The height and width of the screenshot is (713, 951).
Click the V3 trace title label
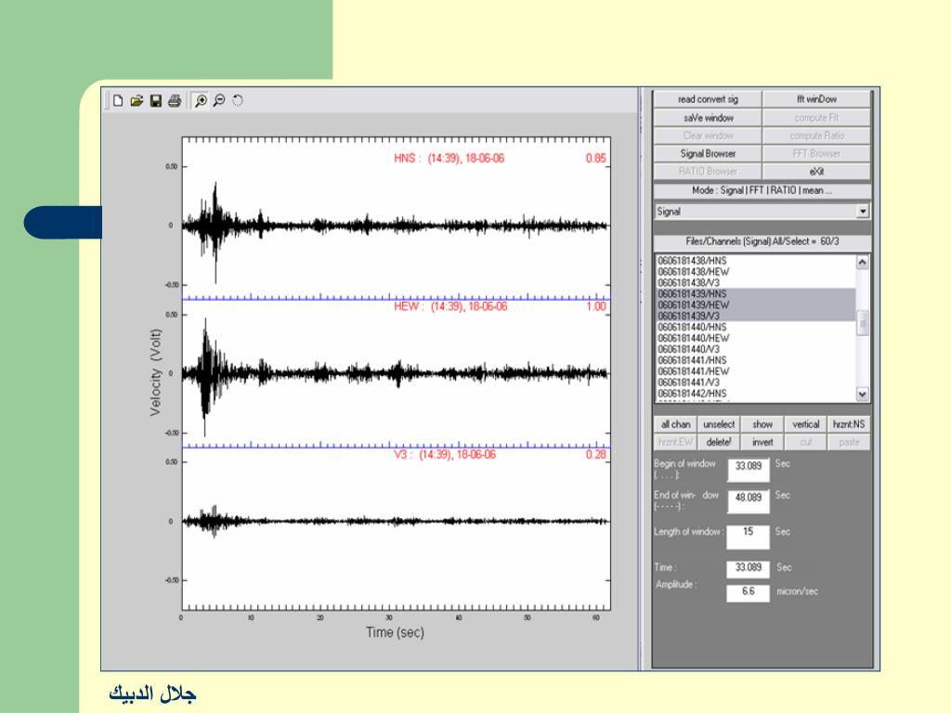pyautogui.click(x=445, y=455)
